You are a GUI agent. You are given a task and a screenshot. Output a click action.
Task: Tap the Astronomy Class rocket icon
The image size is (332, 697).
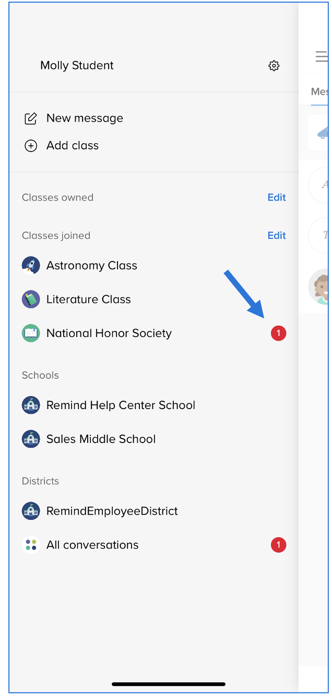(x=31, y=265)
